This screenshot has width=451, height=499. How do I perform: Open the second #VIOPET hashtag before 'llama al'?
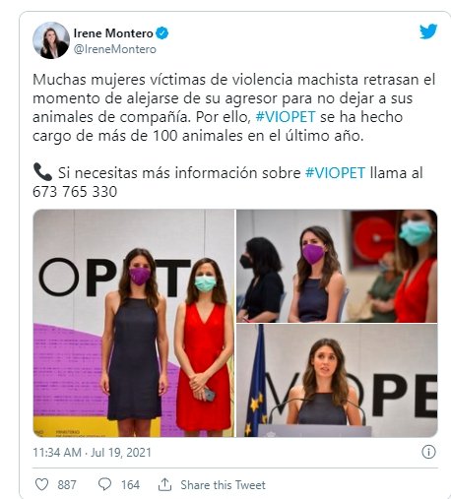tap(335, 173)
